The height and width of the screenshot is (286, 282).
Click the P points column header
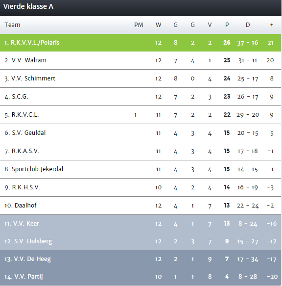tap(227, 25)
